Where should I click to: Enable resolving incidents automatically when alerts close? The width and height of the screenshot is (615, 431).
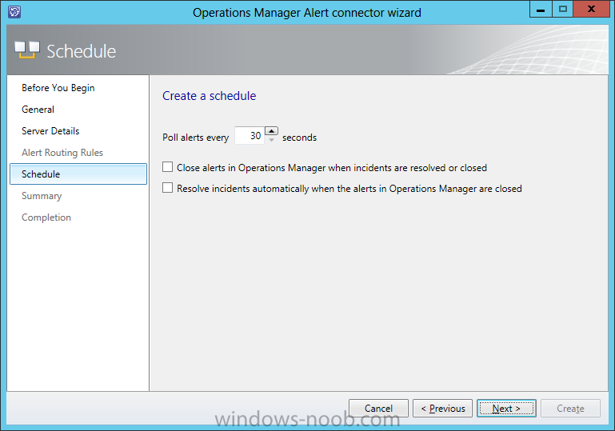click(167, 188)
